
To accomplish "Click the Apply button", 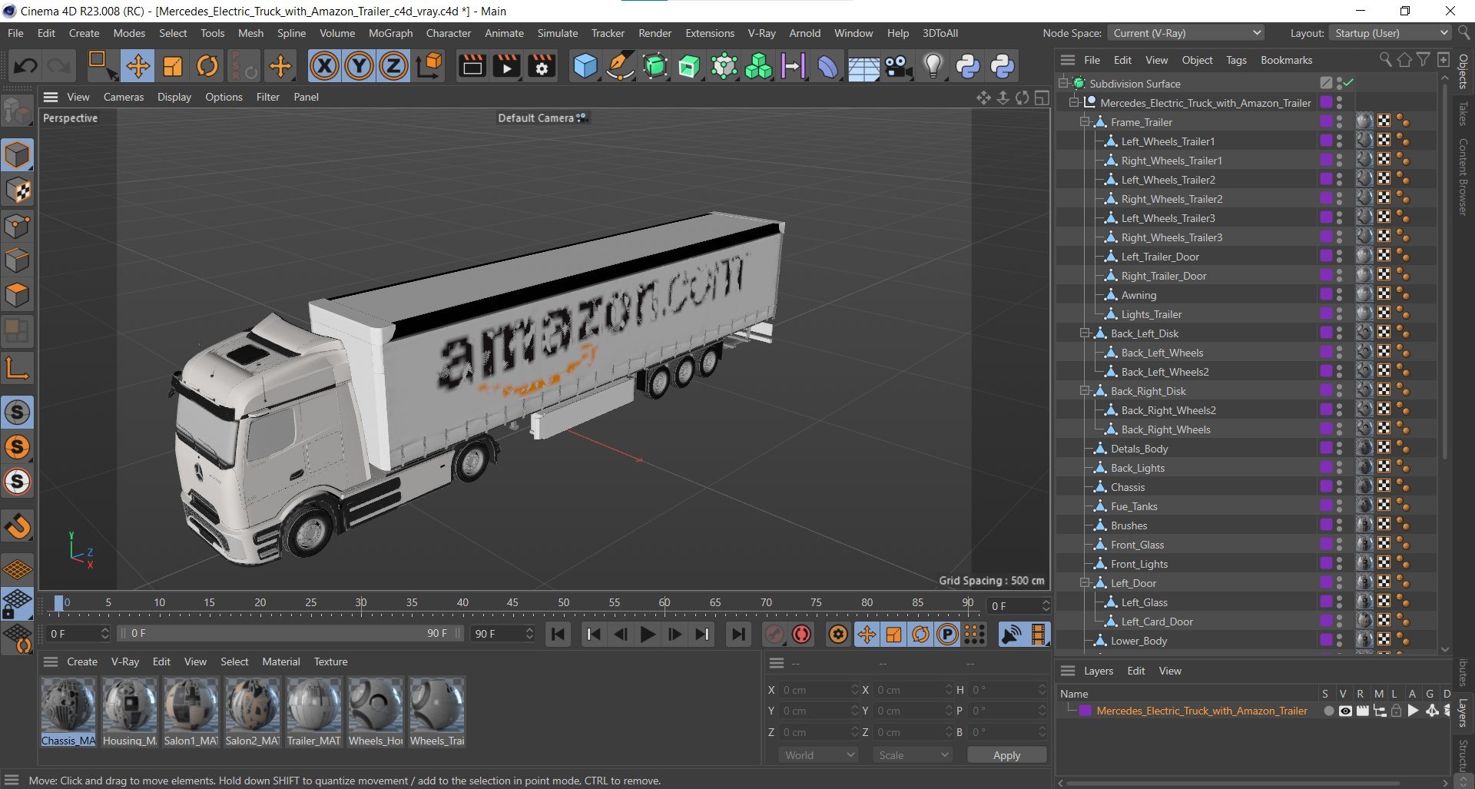I will pyautogui.click(x=1006, y=755).
